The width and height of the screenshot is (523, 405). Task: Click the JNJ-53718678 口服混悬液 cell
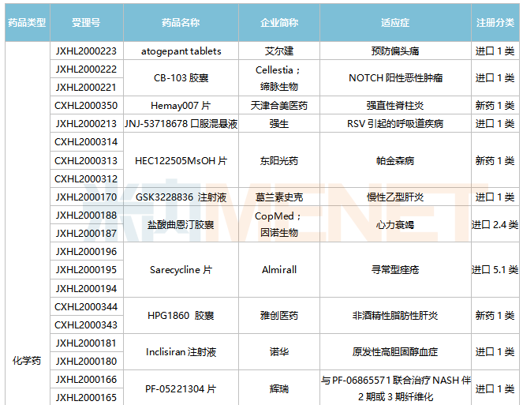click(181, 123)
